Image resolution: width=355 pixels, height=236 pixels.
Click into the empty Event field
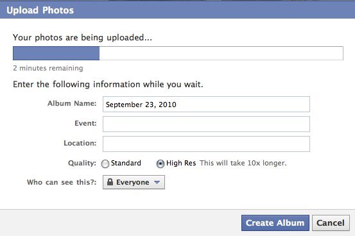(x=206, y=124)
